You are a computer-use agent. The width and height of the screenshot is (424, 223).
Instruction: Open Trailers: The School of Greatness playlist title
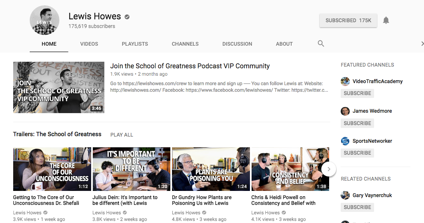(57, 134)
